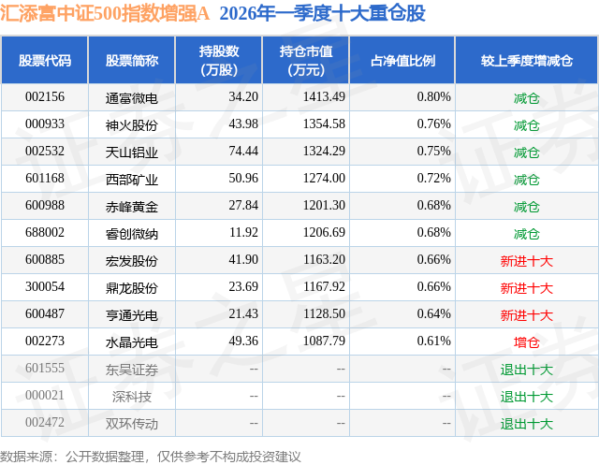Click the 0.80% net value ratio
The height and width of the screenshot is (465, 599).
(433, 97)
